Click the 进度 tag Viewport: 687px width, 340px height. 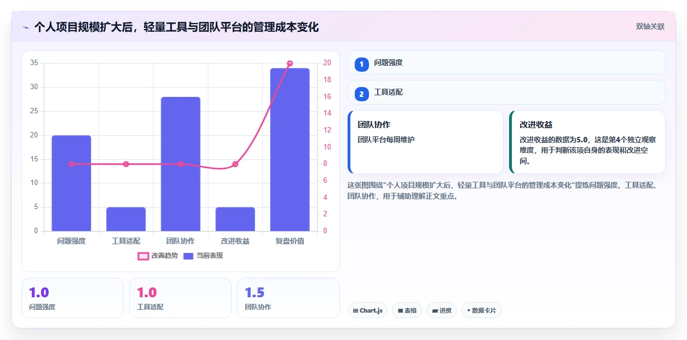[x=442, y=310]
